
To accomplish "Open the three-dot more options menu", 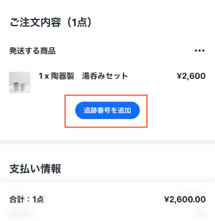I will [x=200, y=50].
